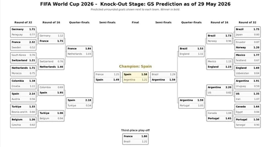Click the England vs Uzbekistan match box

247,70
